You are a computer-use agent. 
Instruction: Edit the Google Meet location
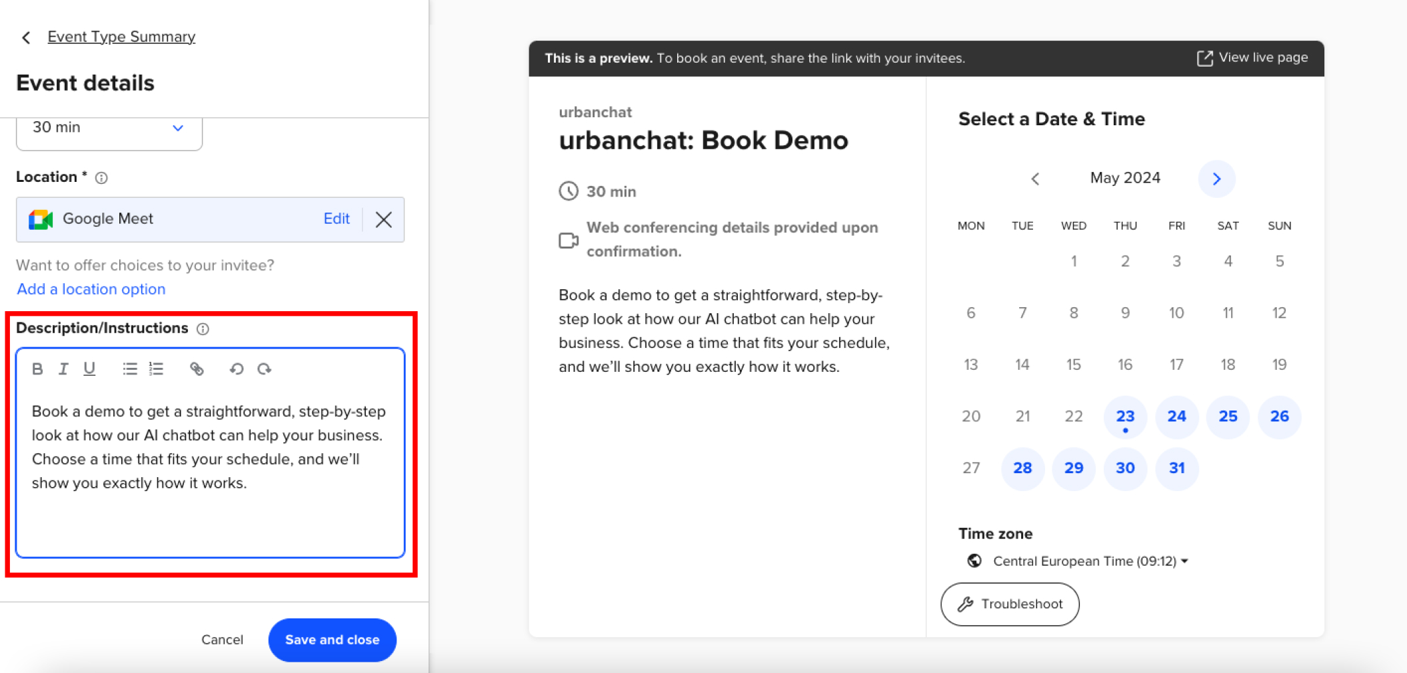(x=337, y=219)
